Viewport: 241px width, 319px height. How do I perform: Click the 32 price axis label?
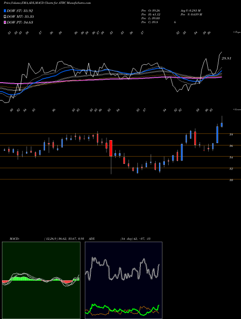[x=231, y=169]
